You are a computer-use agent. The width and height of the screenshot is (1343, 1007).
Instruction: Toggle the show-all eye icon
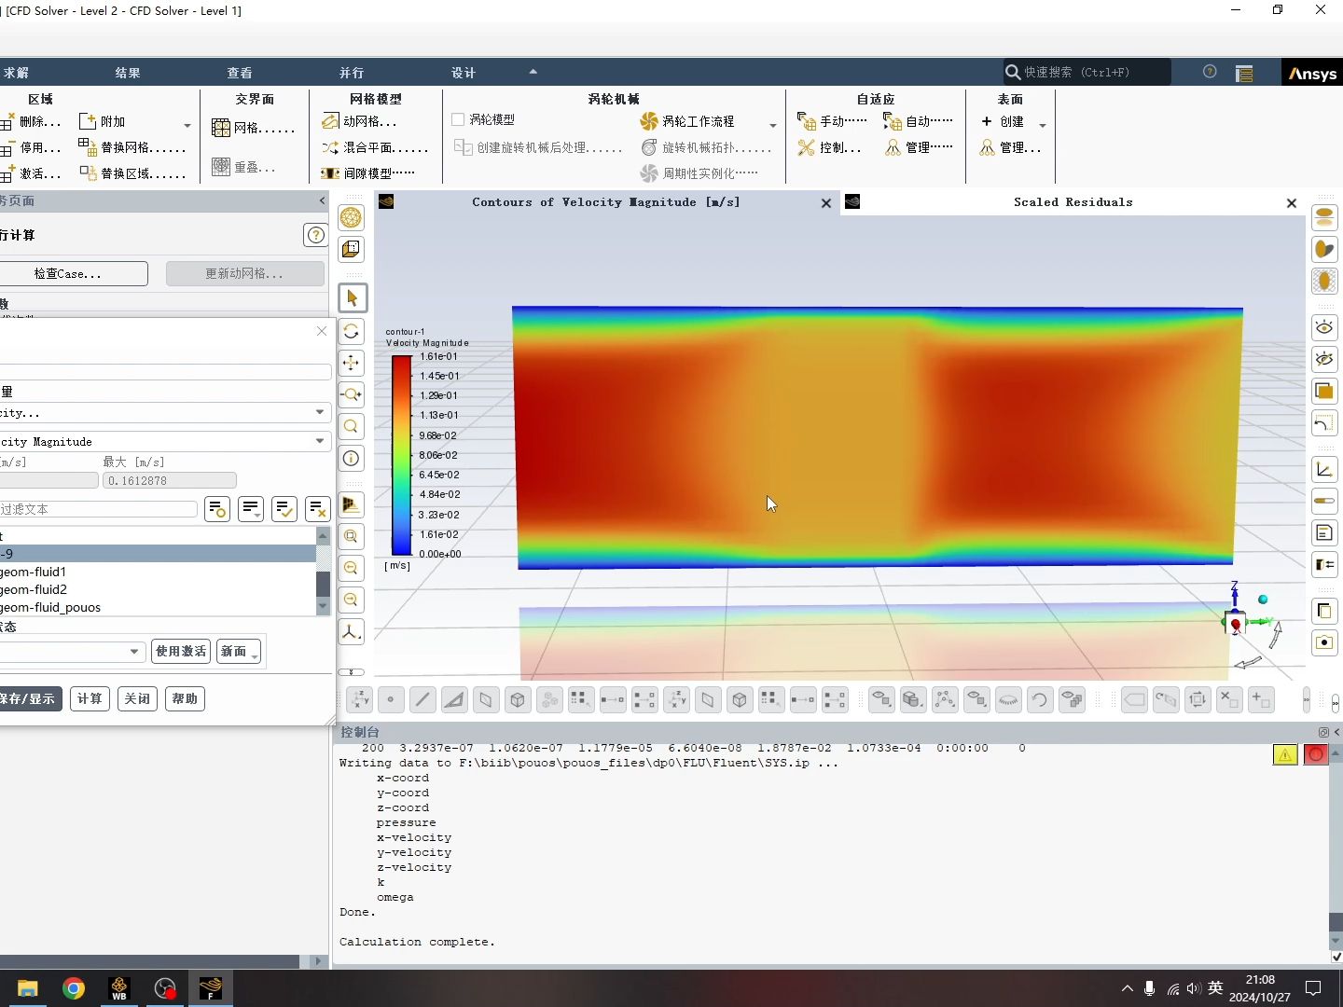coord(1324,327)
